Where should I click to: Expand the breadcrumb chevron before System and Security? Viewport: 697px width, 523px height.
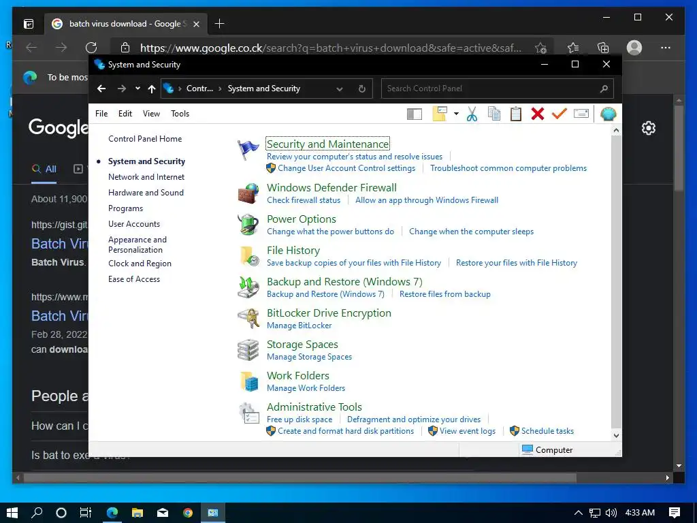point(220,89)
